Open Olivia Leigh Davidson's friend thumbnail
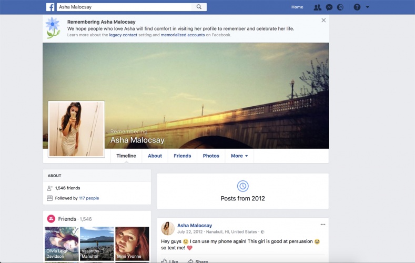Image resolution: width=415 pixels, height=263 pixels. pyautogui.click(x=62, y=244)
